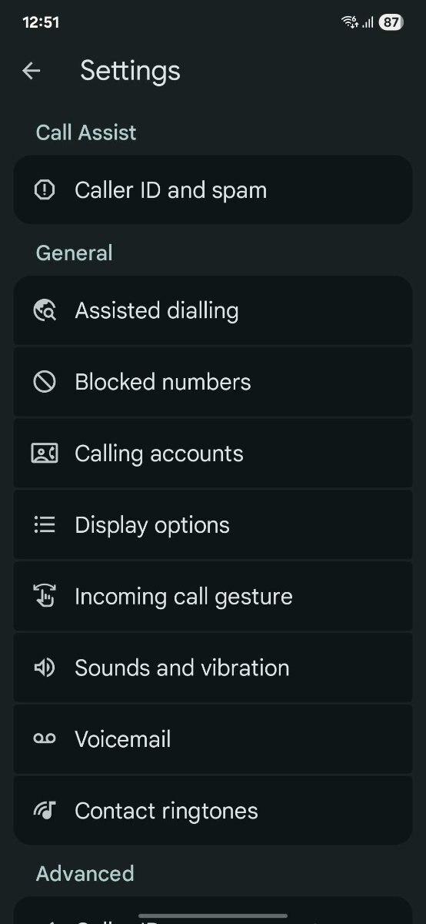Tap the back arrow next to Settings
The width and height of the screenshot is (426, 924).
tap(31, 71)
